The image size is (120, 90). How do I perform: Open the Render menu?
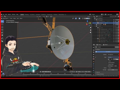9,14
